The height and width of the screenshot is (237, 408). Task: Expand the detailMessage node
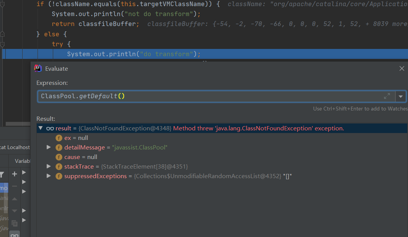48,147
